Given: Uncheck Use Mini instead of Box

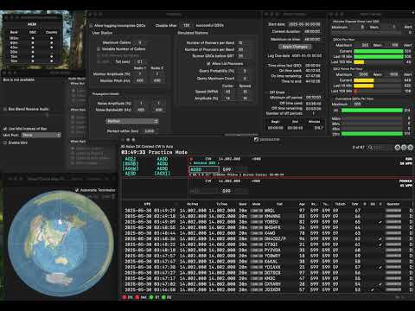Looking at the screenshot, I should pos(5,129).
